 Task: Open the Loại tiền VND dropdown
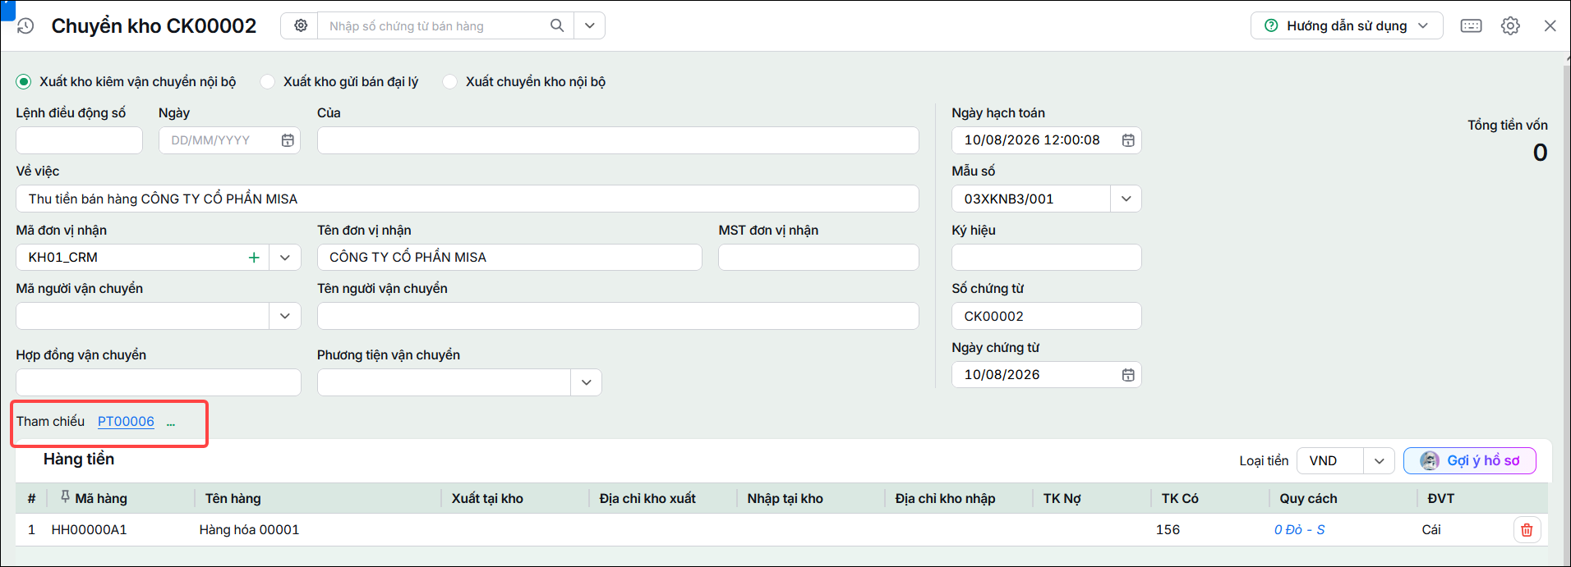(x=1379, y=461)
